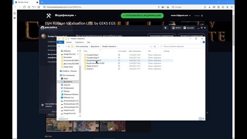Open the Hearts of Iron IV folder
This screenshot has width=247, height=139.
point(92,66)
